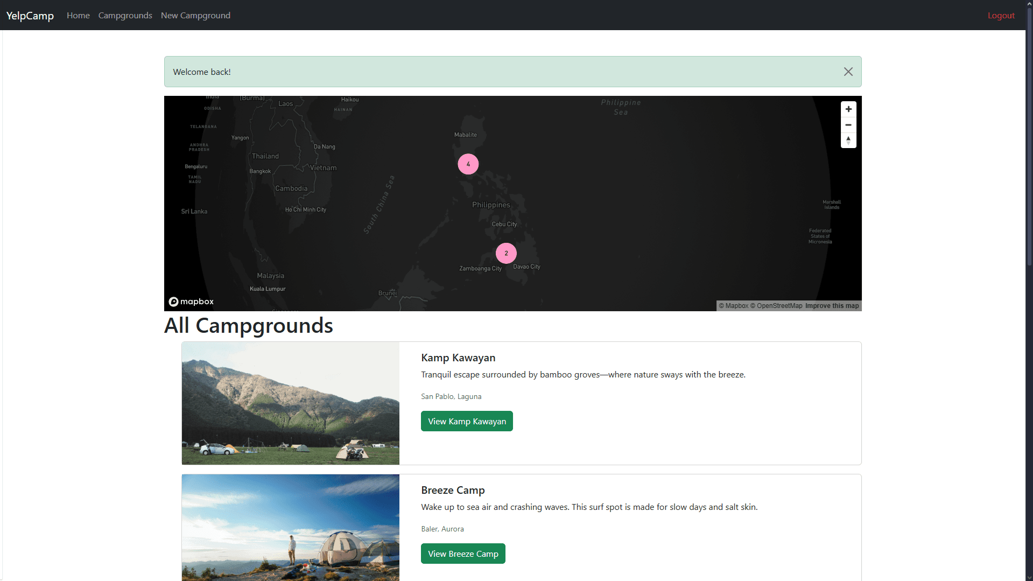
Task: Click the Mapbox logo on map
Action: pos(191,302)
